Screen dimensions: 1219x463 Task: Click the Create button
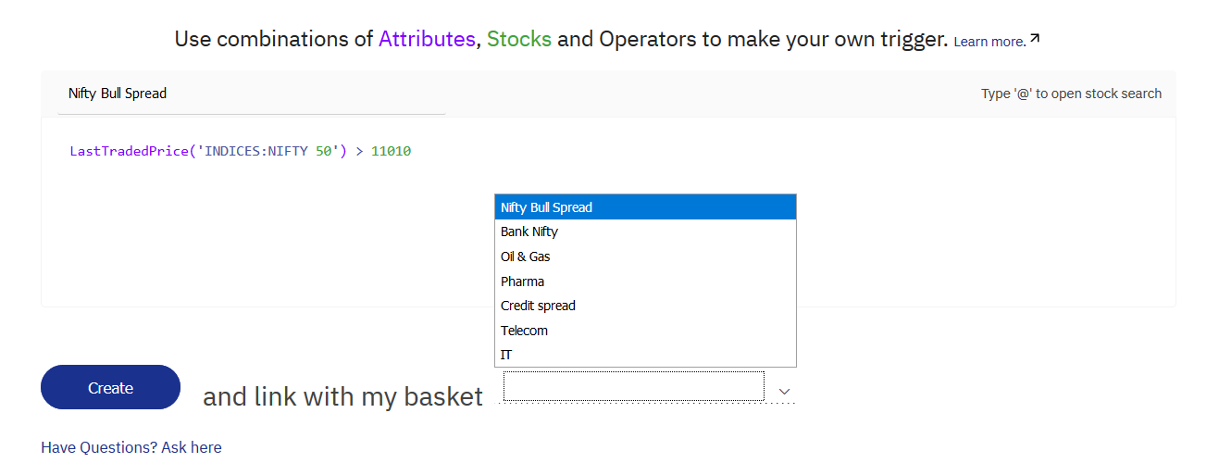pyautogui.click(x=110, y=388)
